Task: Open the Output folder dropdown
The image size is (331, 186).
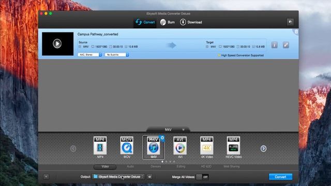Action: click(x=118, y=177)
